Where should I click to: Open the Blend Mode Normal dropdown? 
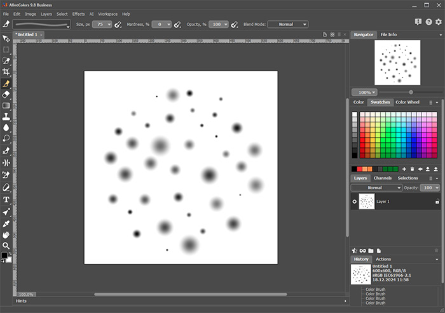pos(288,24)
